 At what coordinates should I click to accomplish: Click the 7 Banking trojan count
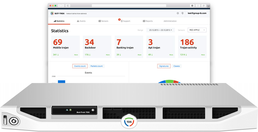pos(119,42)
